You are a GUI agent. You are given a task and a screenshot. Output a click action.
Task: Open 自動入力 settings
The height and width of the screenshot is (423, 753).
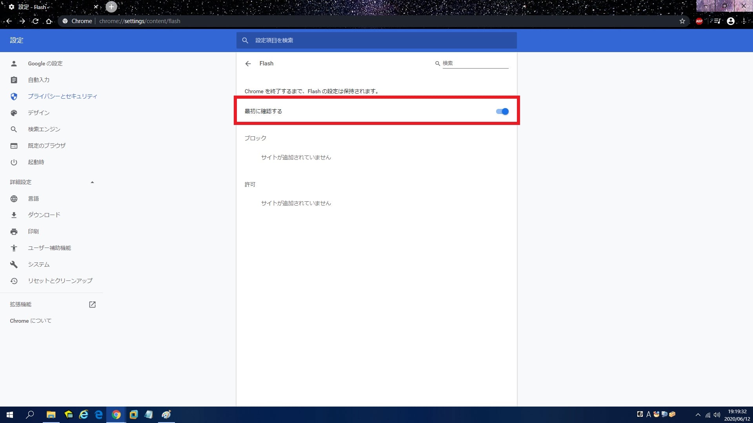pyautogui.click(x=38, y=80)
